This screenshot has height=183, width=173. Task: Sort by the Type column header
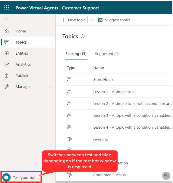[x=71, y=68]
